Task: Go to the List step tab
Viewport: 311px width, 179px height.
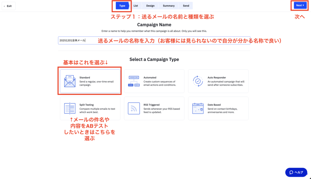Action: pos(136,6)
